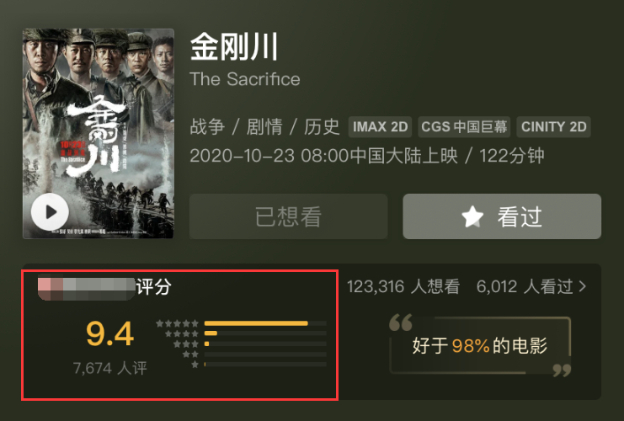Click the opening quotation mark icon
Image resolution: width=624 pixels, height=421 pixels.
click(401, 322)
